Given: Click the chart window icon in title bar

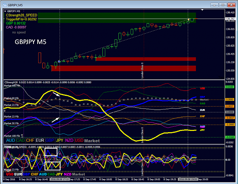Looking at the screenshot, I should coord(5,5).
